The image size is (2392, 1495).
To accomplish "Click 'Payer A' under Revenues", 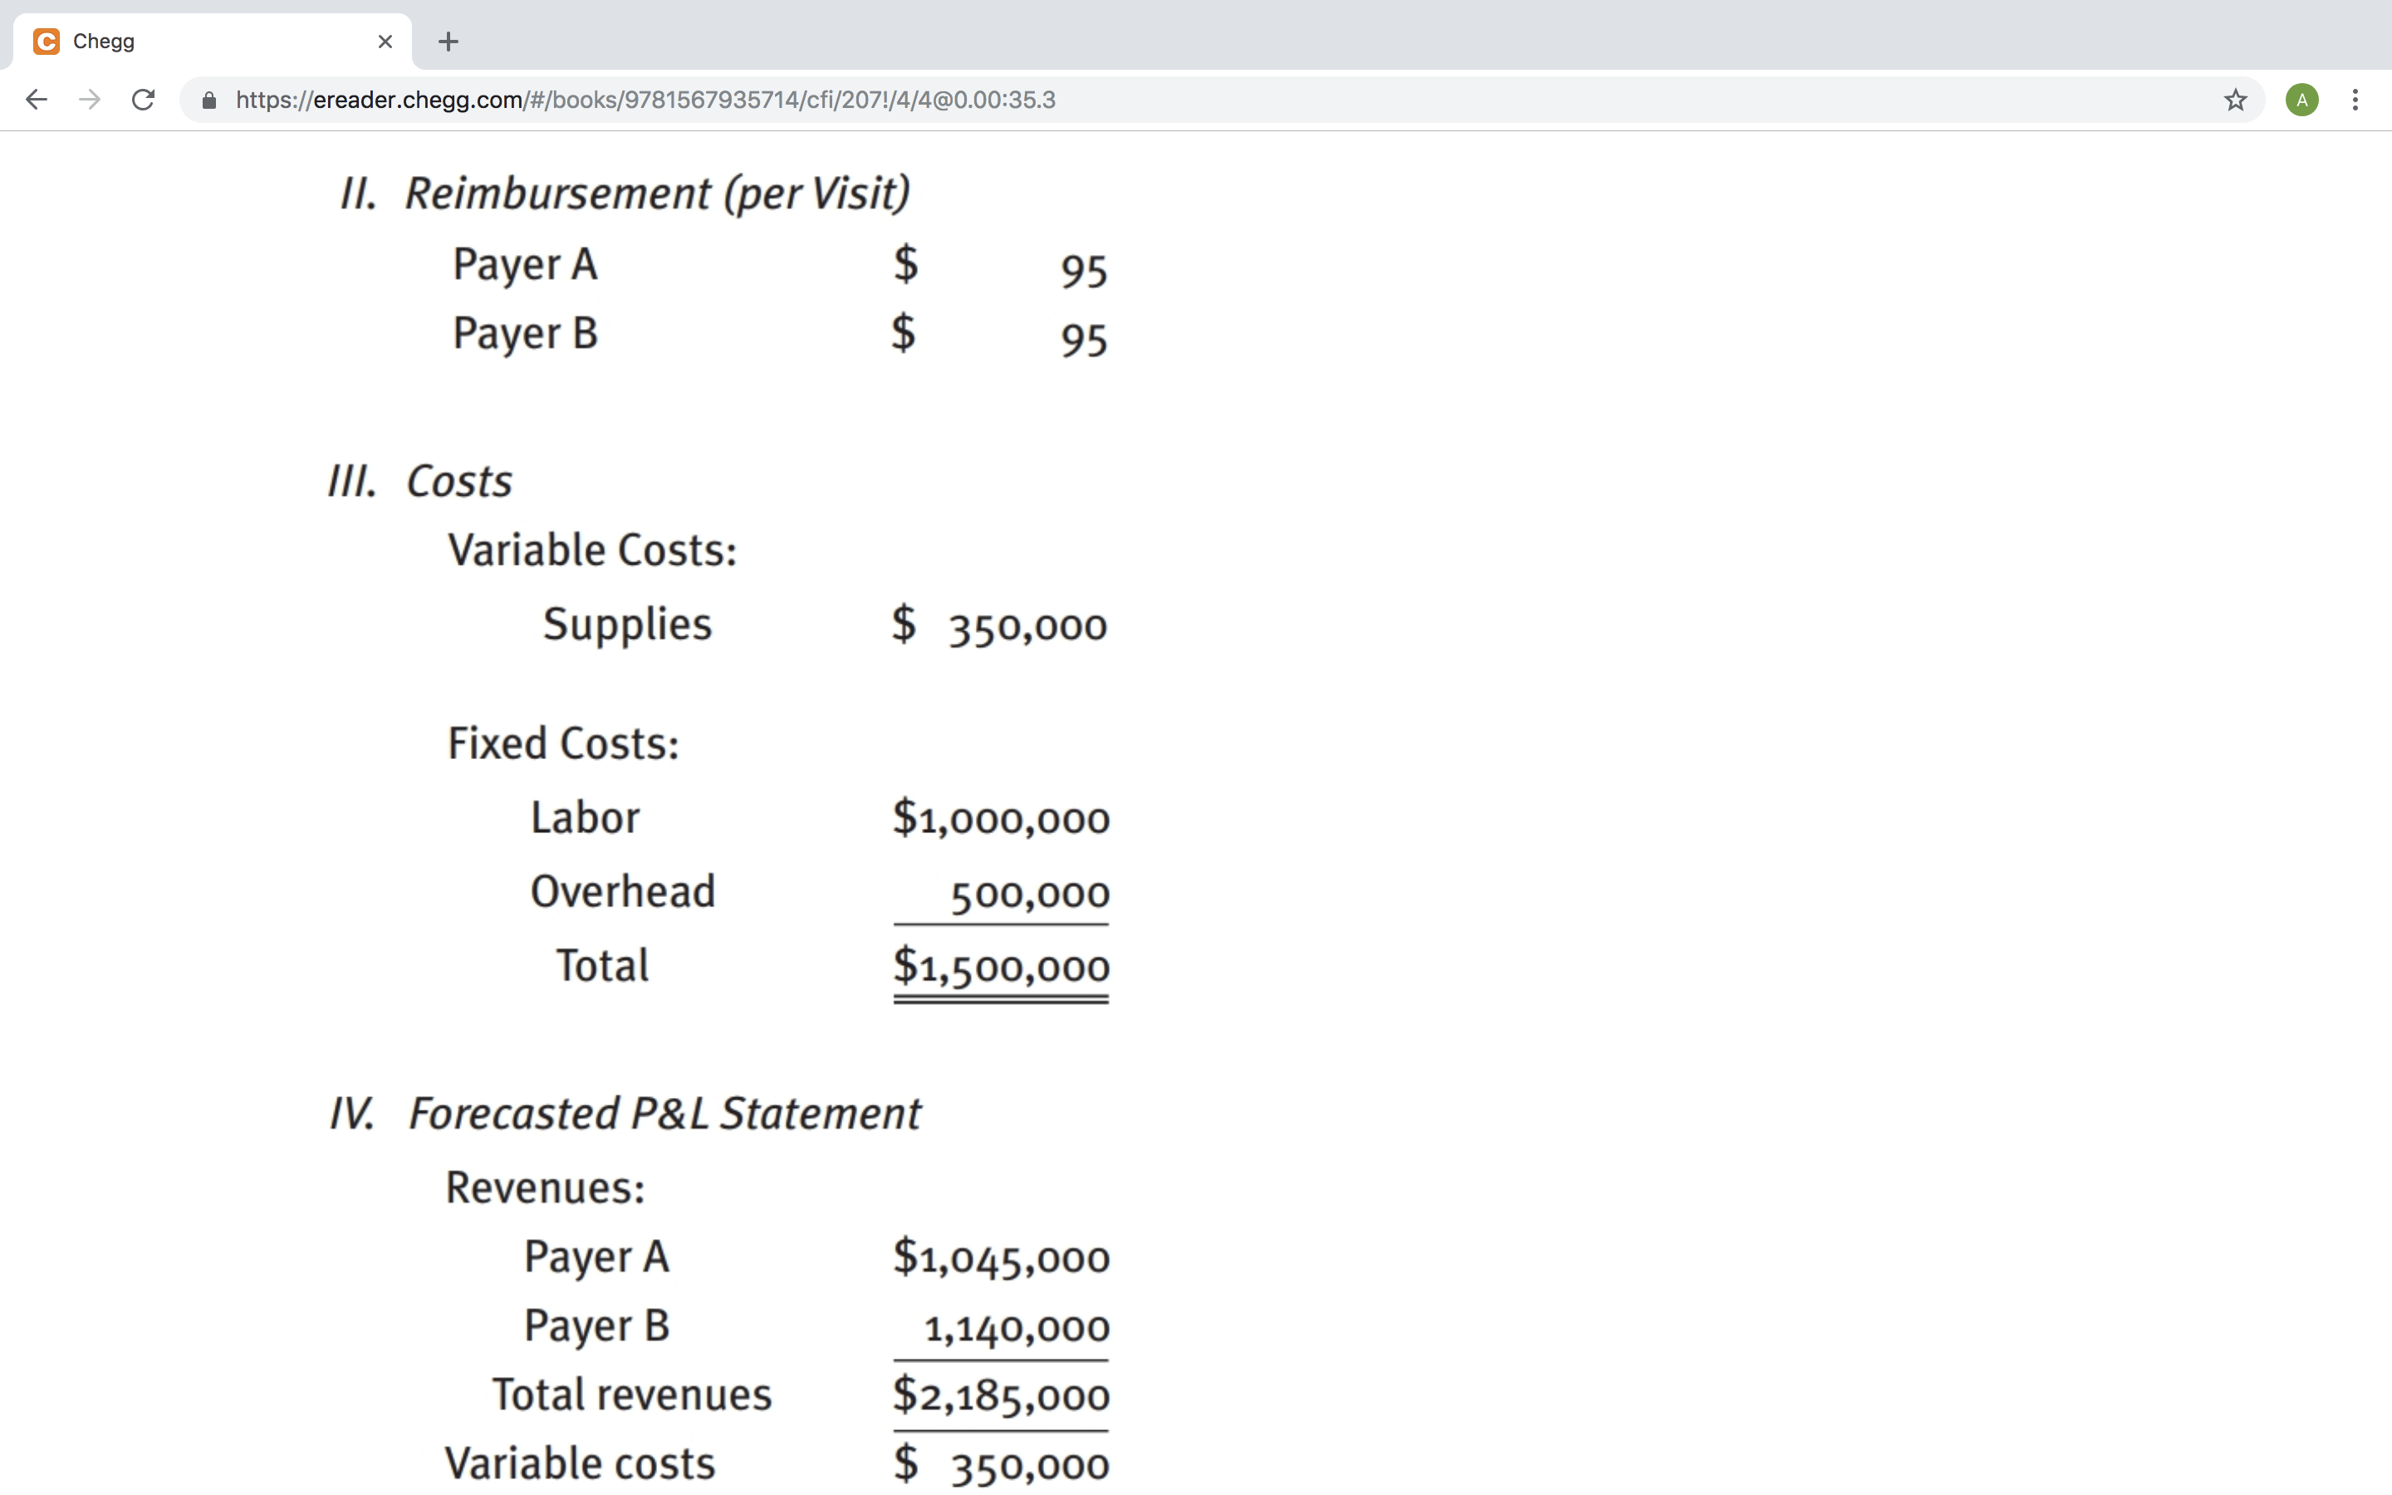I will [x=597, y=1257].
